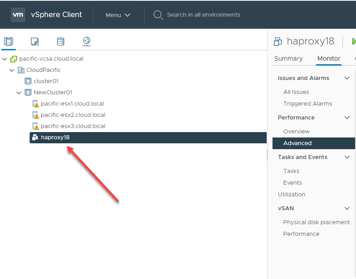Screen dimensions: 356x279
Task: Click the VMware vm logo
Action: tap(18, 15)
